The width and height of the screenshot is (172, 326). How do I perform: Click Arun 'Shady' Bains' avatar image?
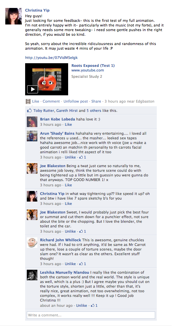click(32, 136)
